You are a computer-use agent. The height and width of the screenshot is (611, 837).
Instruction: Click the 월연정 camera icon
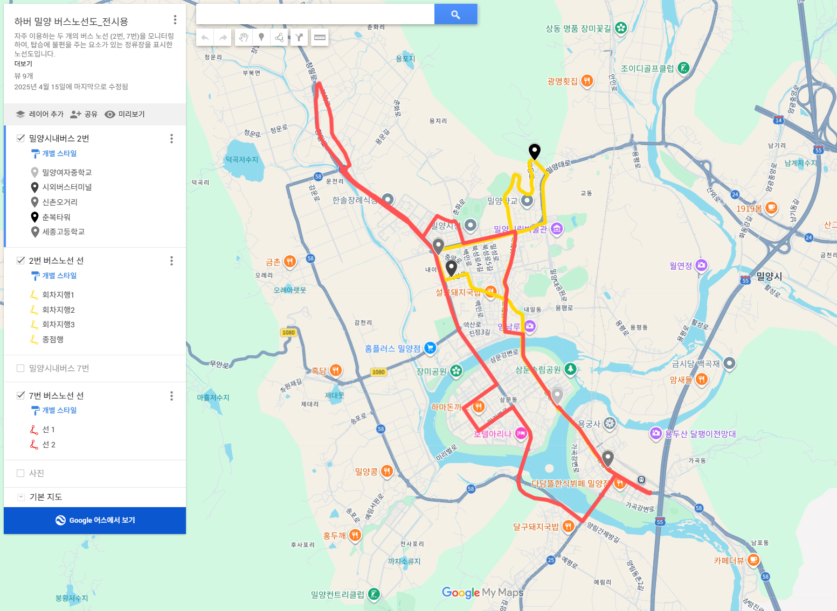pos(701,265)
